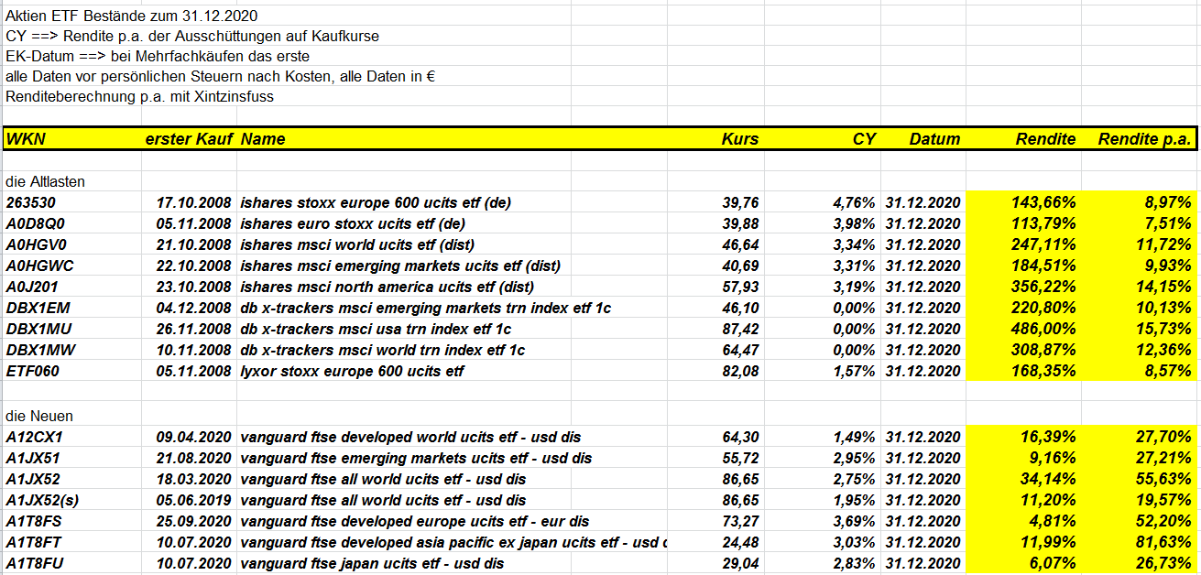Click WKN cell 'A0HGV0'
This screenshot has width=1201, height=575.
(x=37, y=244)
